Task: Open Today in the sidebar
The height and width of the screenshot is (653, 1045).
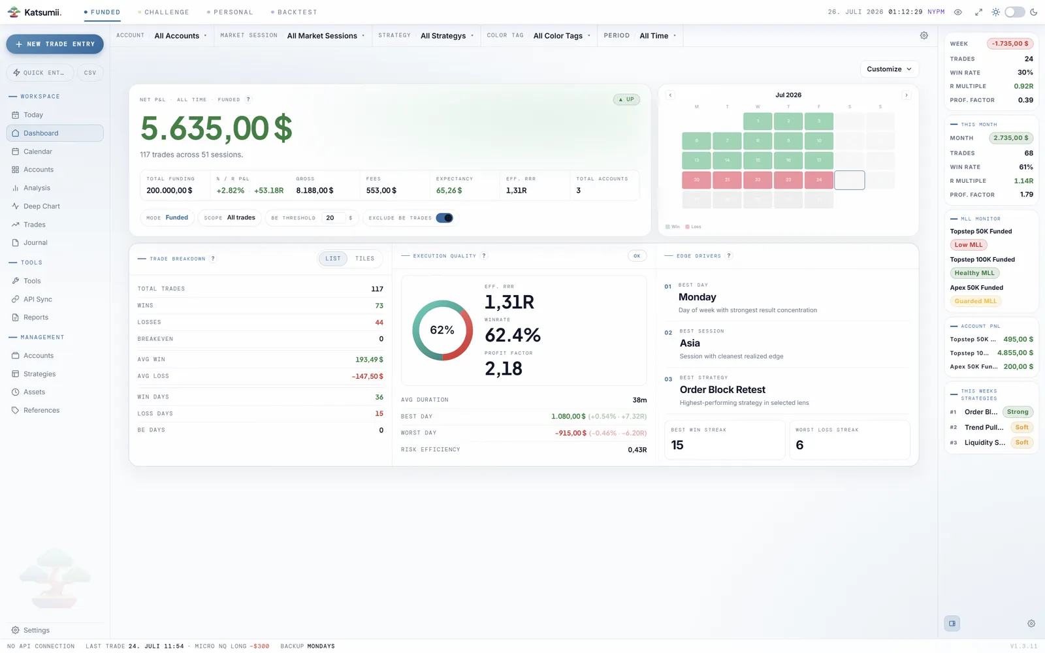Action: 55,115
